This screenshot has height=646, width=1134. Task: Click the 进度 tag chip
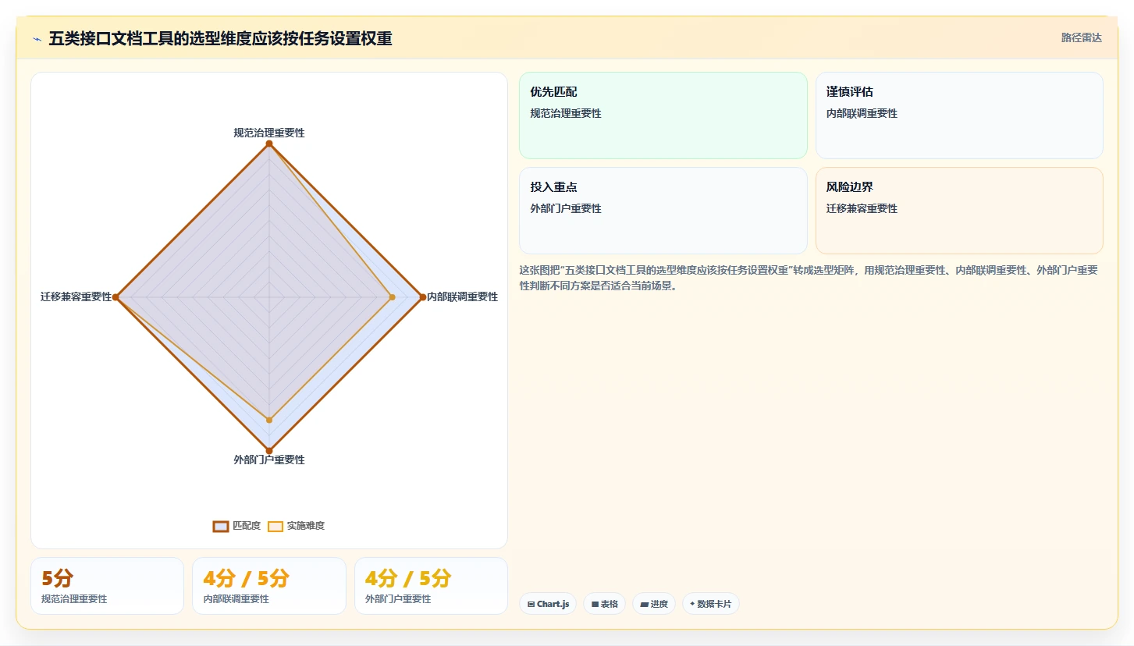[x=654, y=604]
